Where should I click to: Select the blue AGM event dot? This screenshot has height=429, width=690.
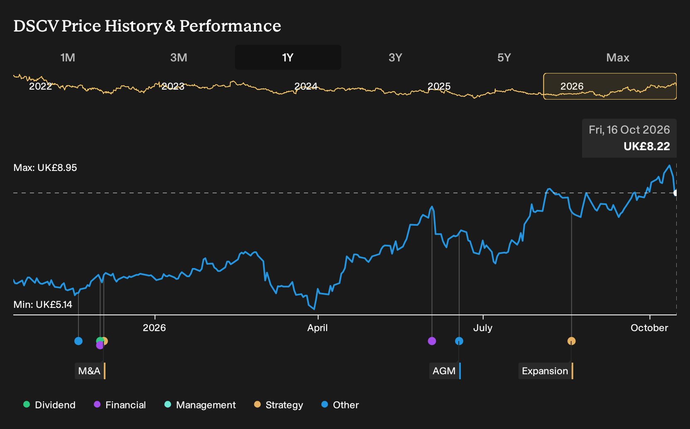click(x=459, y=341)
